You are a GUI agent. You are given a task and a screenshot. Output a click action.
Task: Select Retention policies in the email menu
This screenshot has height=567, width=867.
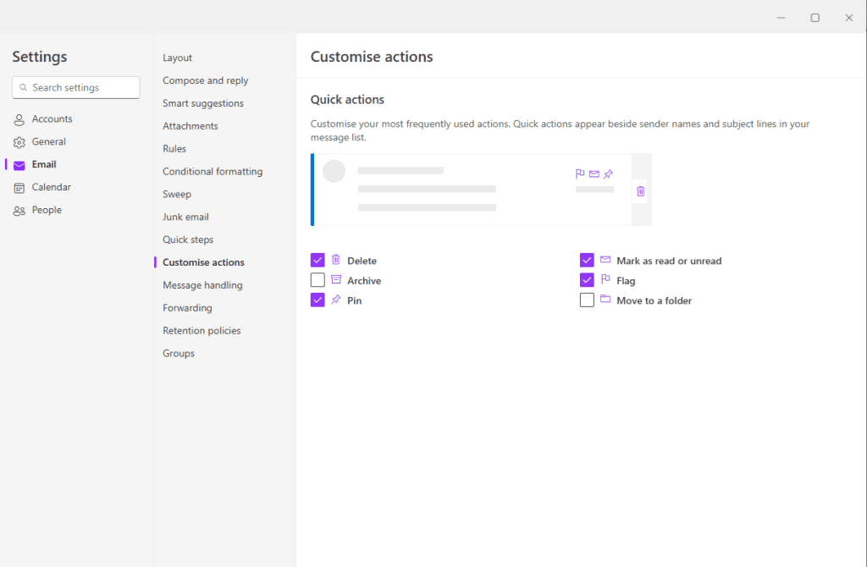tap(202, 330)
